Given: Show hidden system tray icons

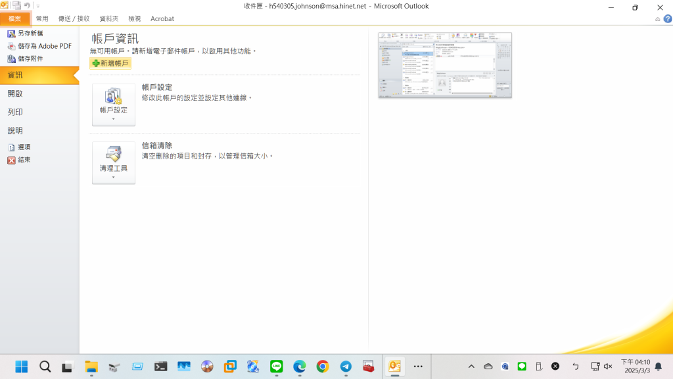Looking at the screenshot, I should (x=471, y=366).
